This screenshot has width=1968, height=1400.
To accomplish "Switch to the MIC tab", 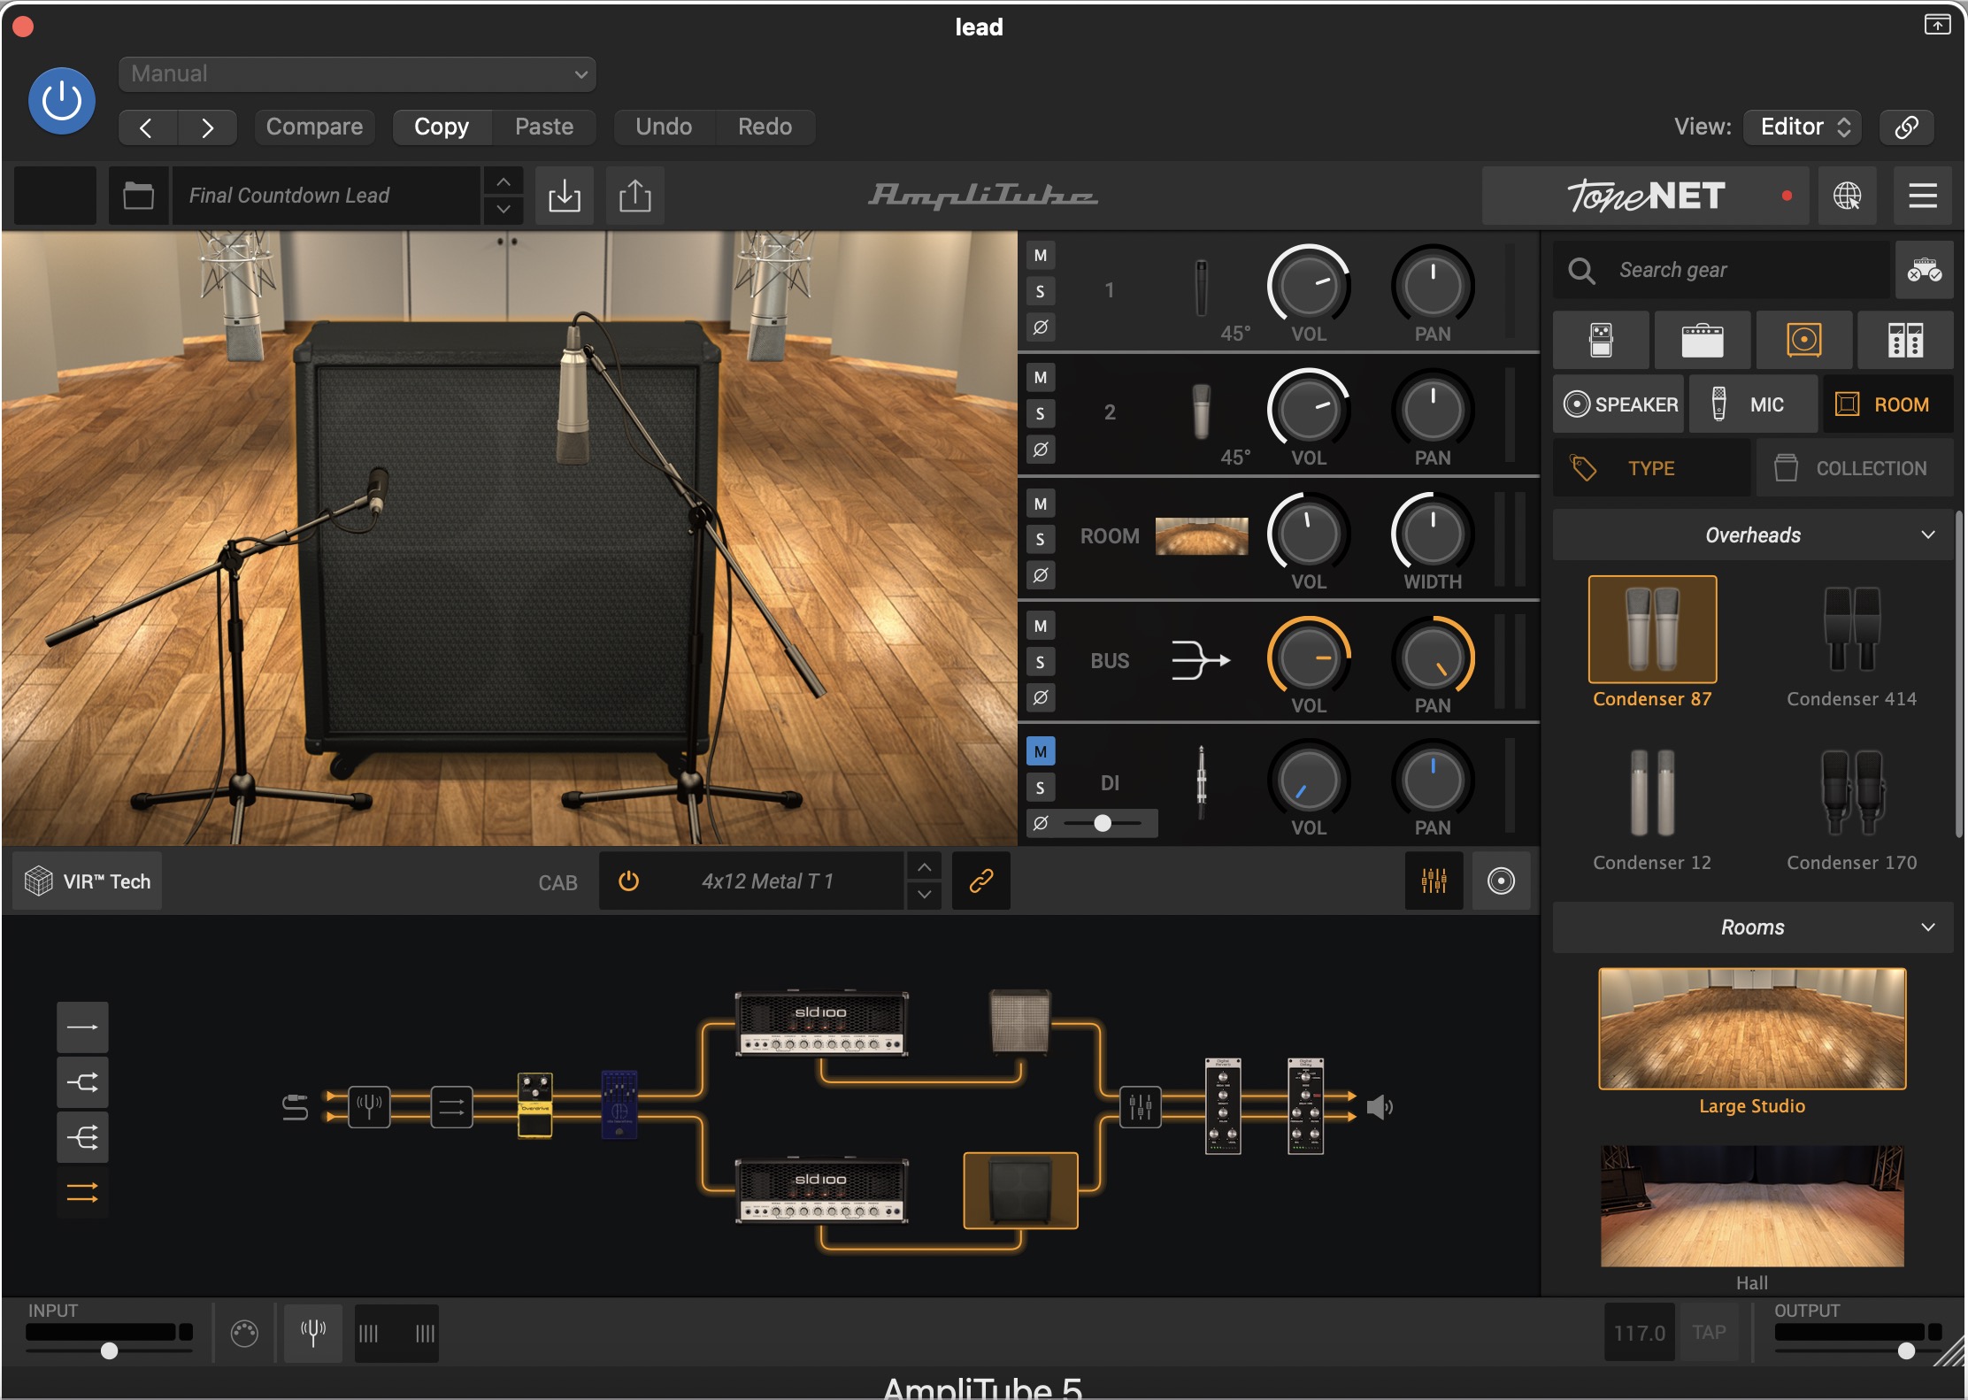I will click(x=1752, y=404).
